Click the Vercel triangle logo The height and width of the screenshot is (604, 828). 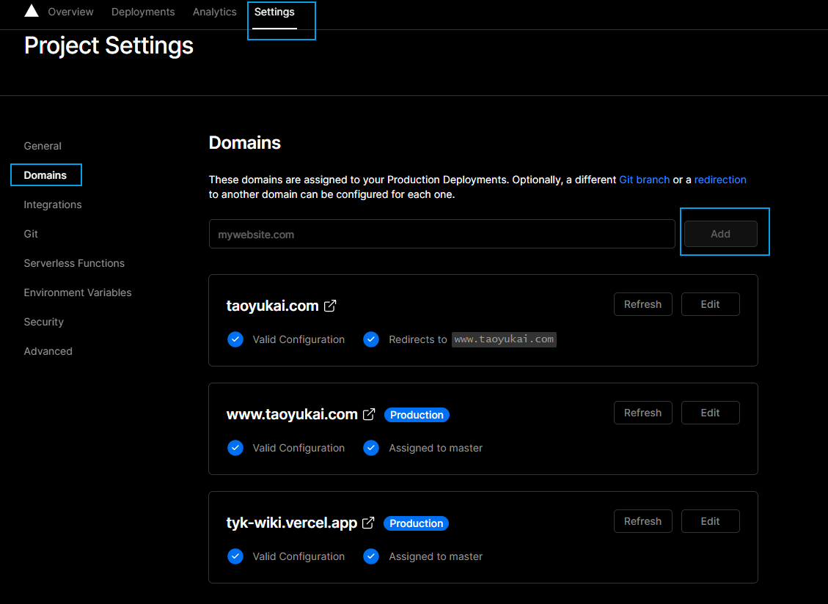coord(32,11)
